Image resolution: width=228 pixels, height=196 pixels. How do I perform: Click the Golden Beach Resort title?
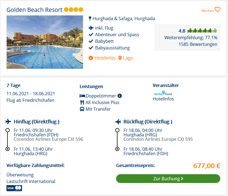coord(34,10)
